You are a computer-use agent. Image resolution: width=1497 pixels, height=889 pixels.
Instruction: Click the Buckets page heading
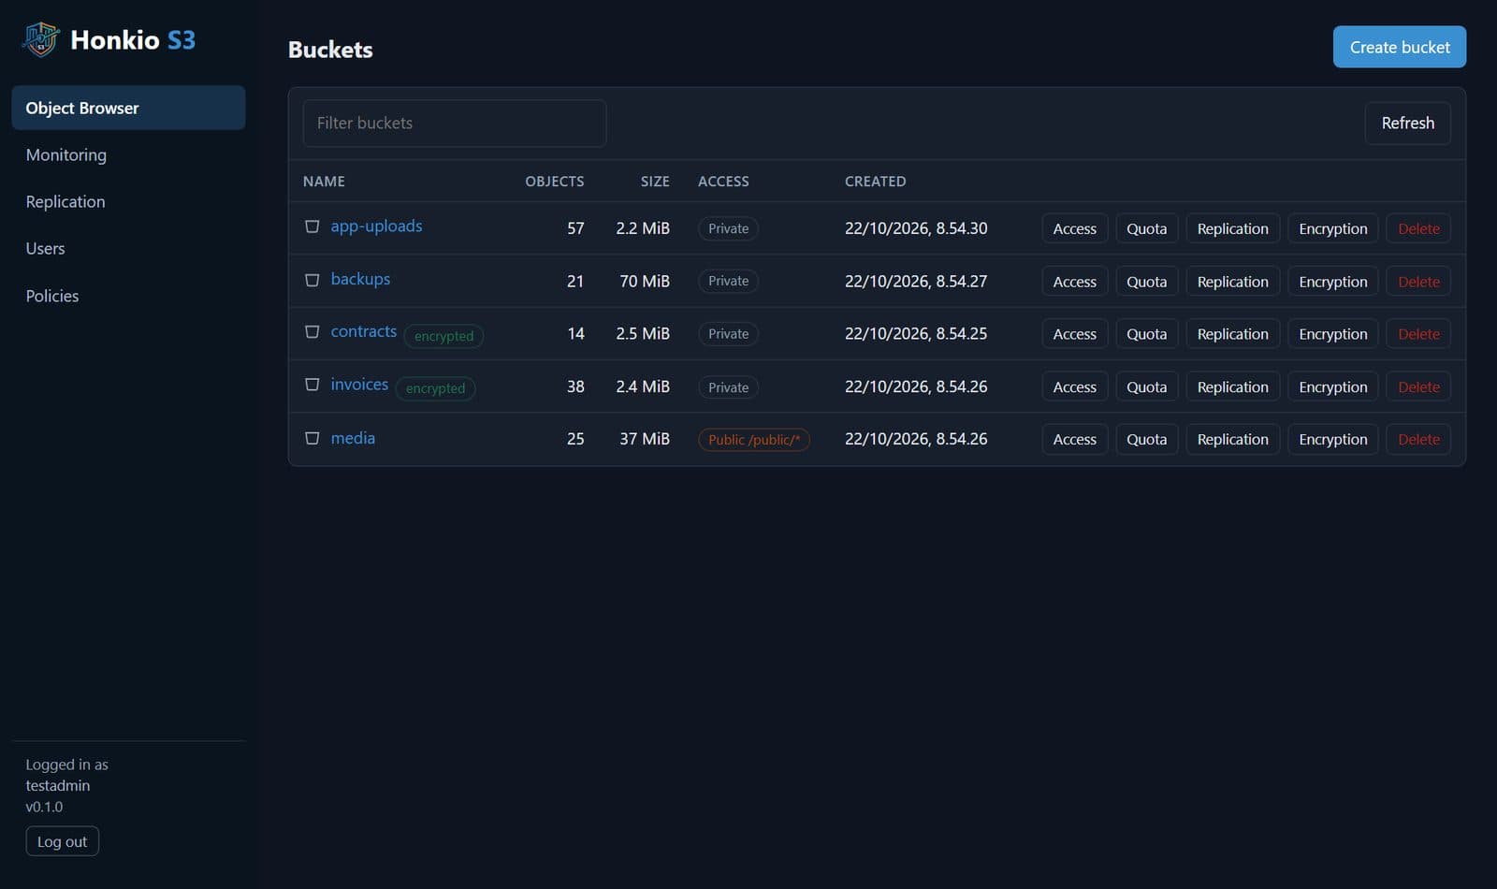(x=330, y=50)
